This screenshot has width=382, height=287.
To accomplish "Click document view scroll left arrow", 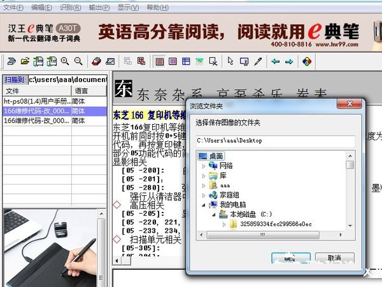I will point(117,261).
